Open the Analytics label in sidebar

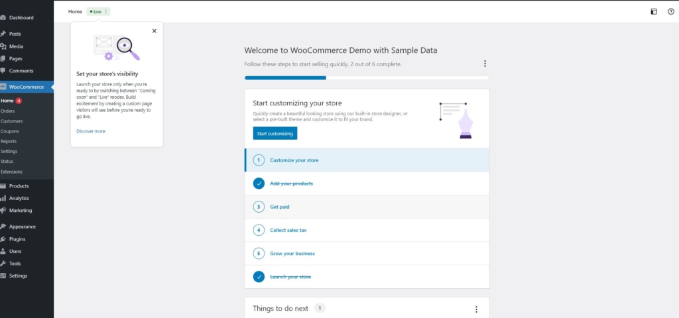(x=19, y=198)
